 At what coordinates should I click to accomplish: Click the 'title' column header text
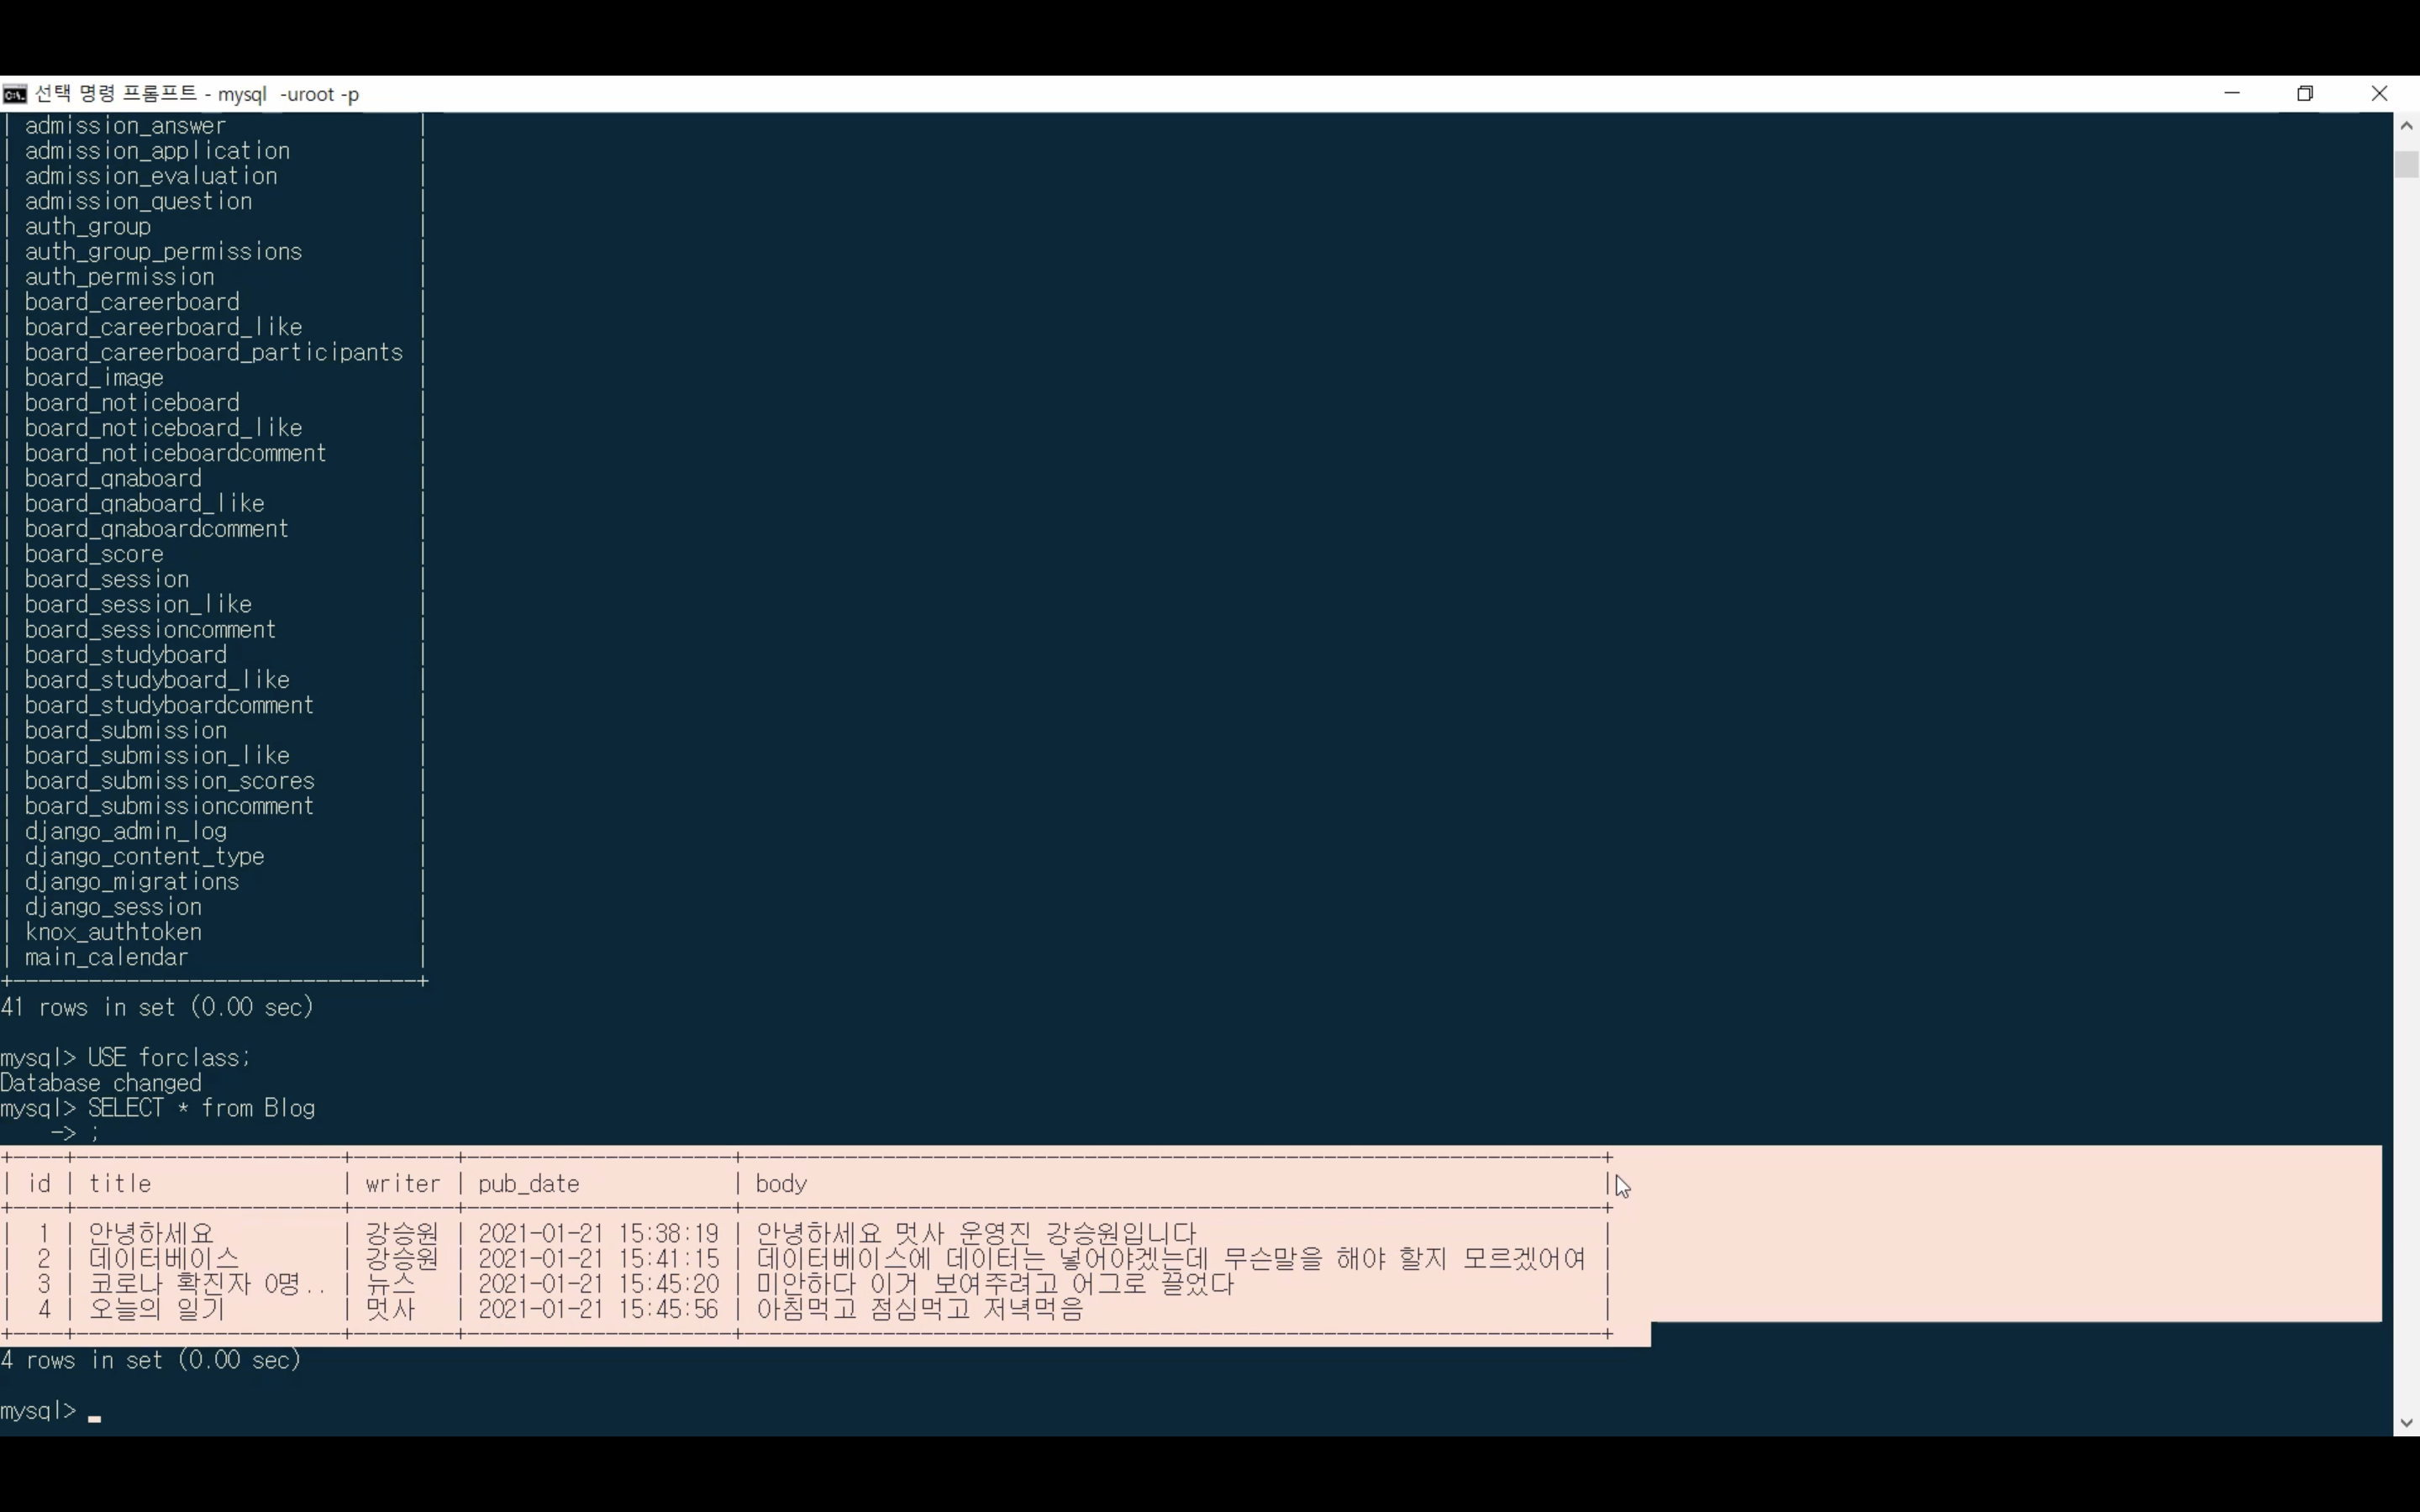point(120,1184)
